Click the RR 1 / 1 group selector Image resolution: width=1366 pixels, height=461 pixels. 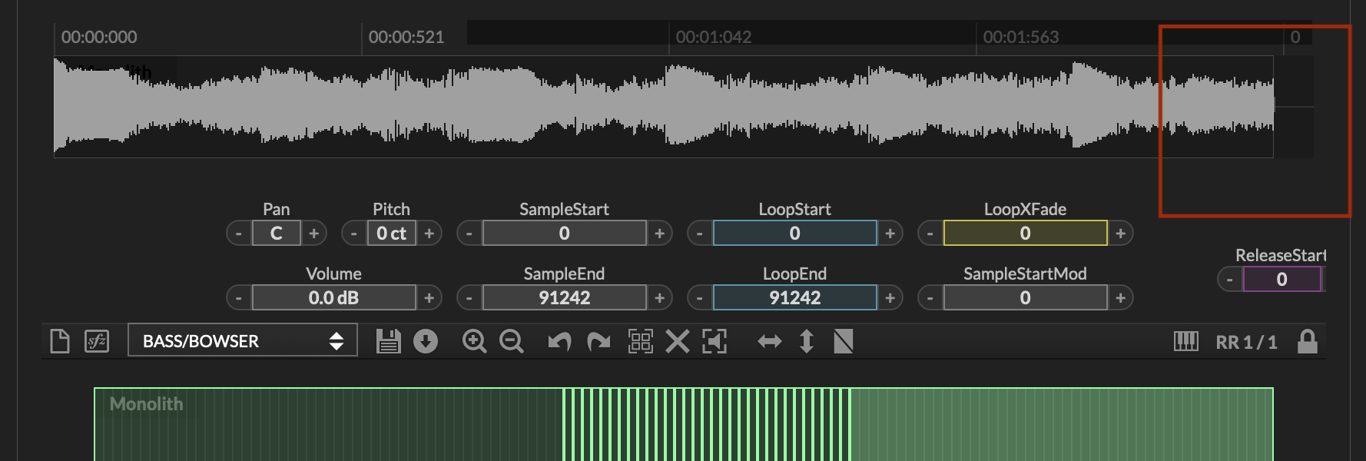(1245, 342)
